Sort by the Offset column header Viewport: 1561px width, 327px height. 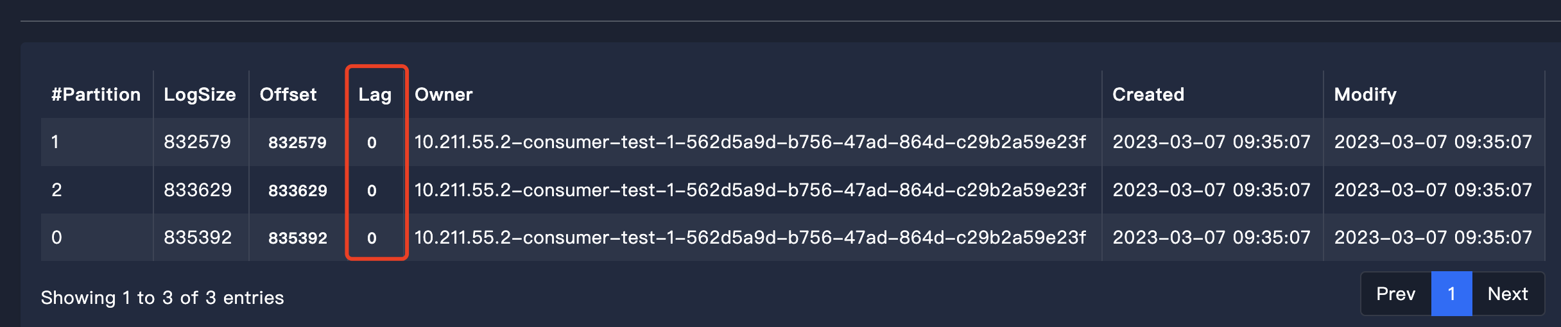tap(288, 94)
